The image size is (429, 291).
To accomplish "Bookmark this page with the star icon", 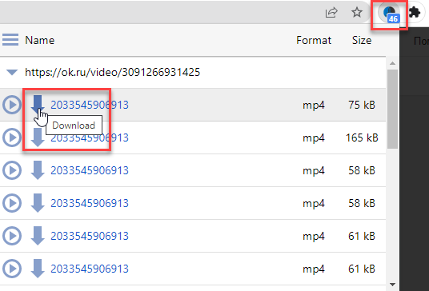I will pos(357,12).
